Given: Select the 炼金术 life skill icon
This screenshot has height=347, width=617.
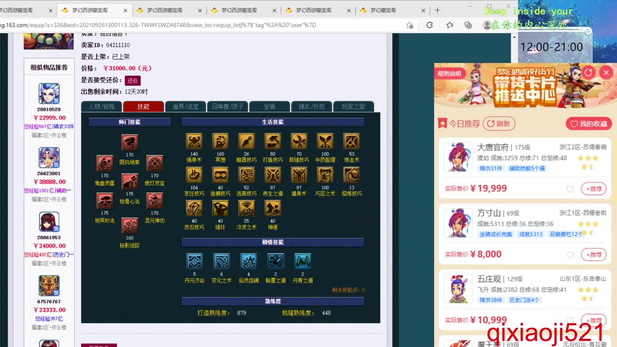Looking at the screenshot, I should point(351,142).
